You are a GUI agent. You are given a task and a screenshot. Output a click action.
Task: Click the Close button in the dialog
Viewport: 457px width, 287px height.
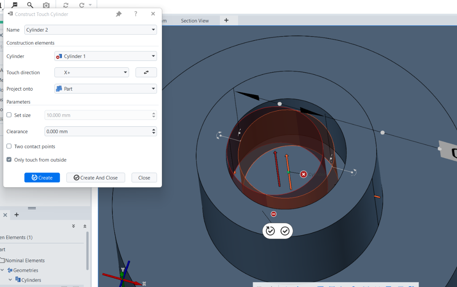[x=144, y=178]
